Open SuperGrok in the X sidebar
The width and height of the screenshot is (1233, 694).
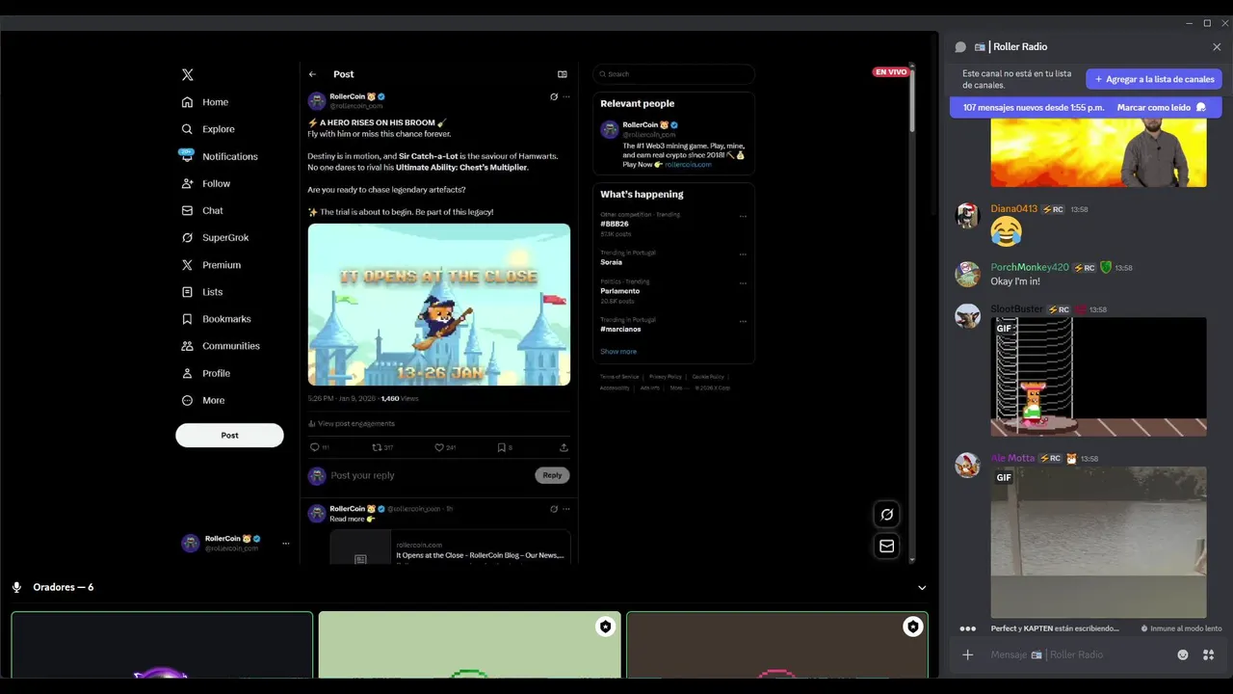coord(215,237)
